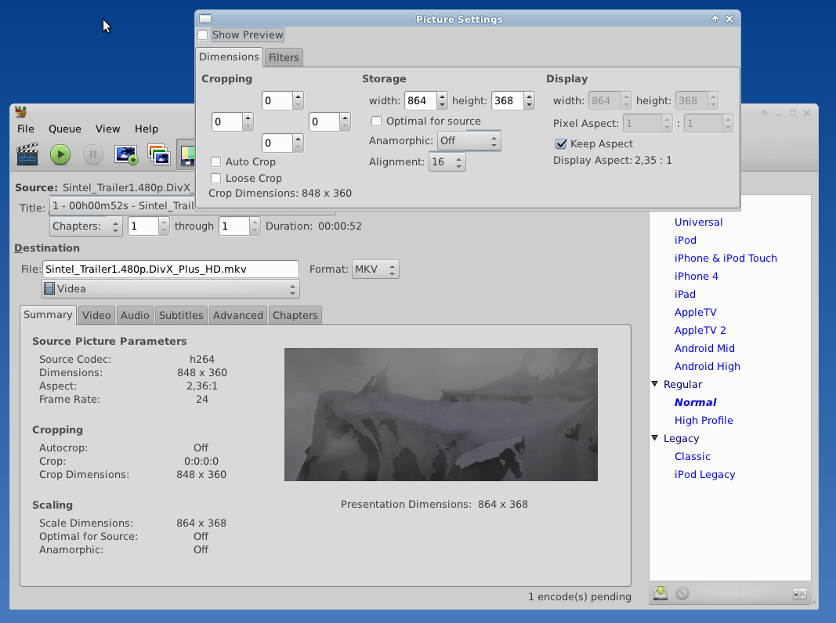Image resolution: width=836 pixels, height=623 pixels.
Task: Show the queue via stacked pictures icon
Action: tap(159, 154)
